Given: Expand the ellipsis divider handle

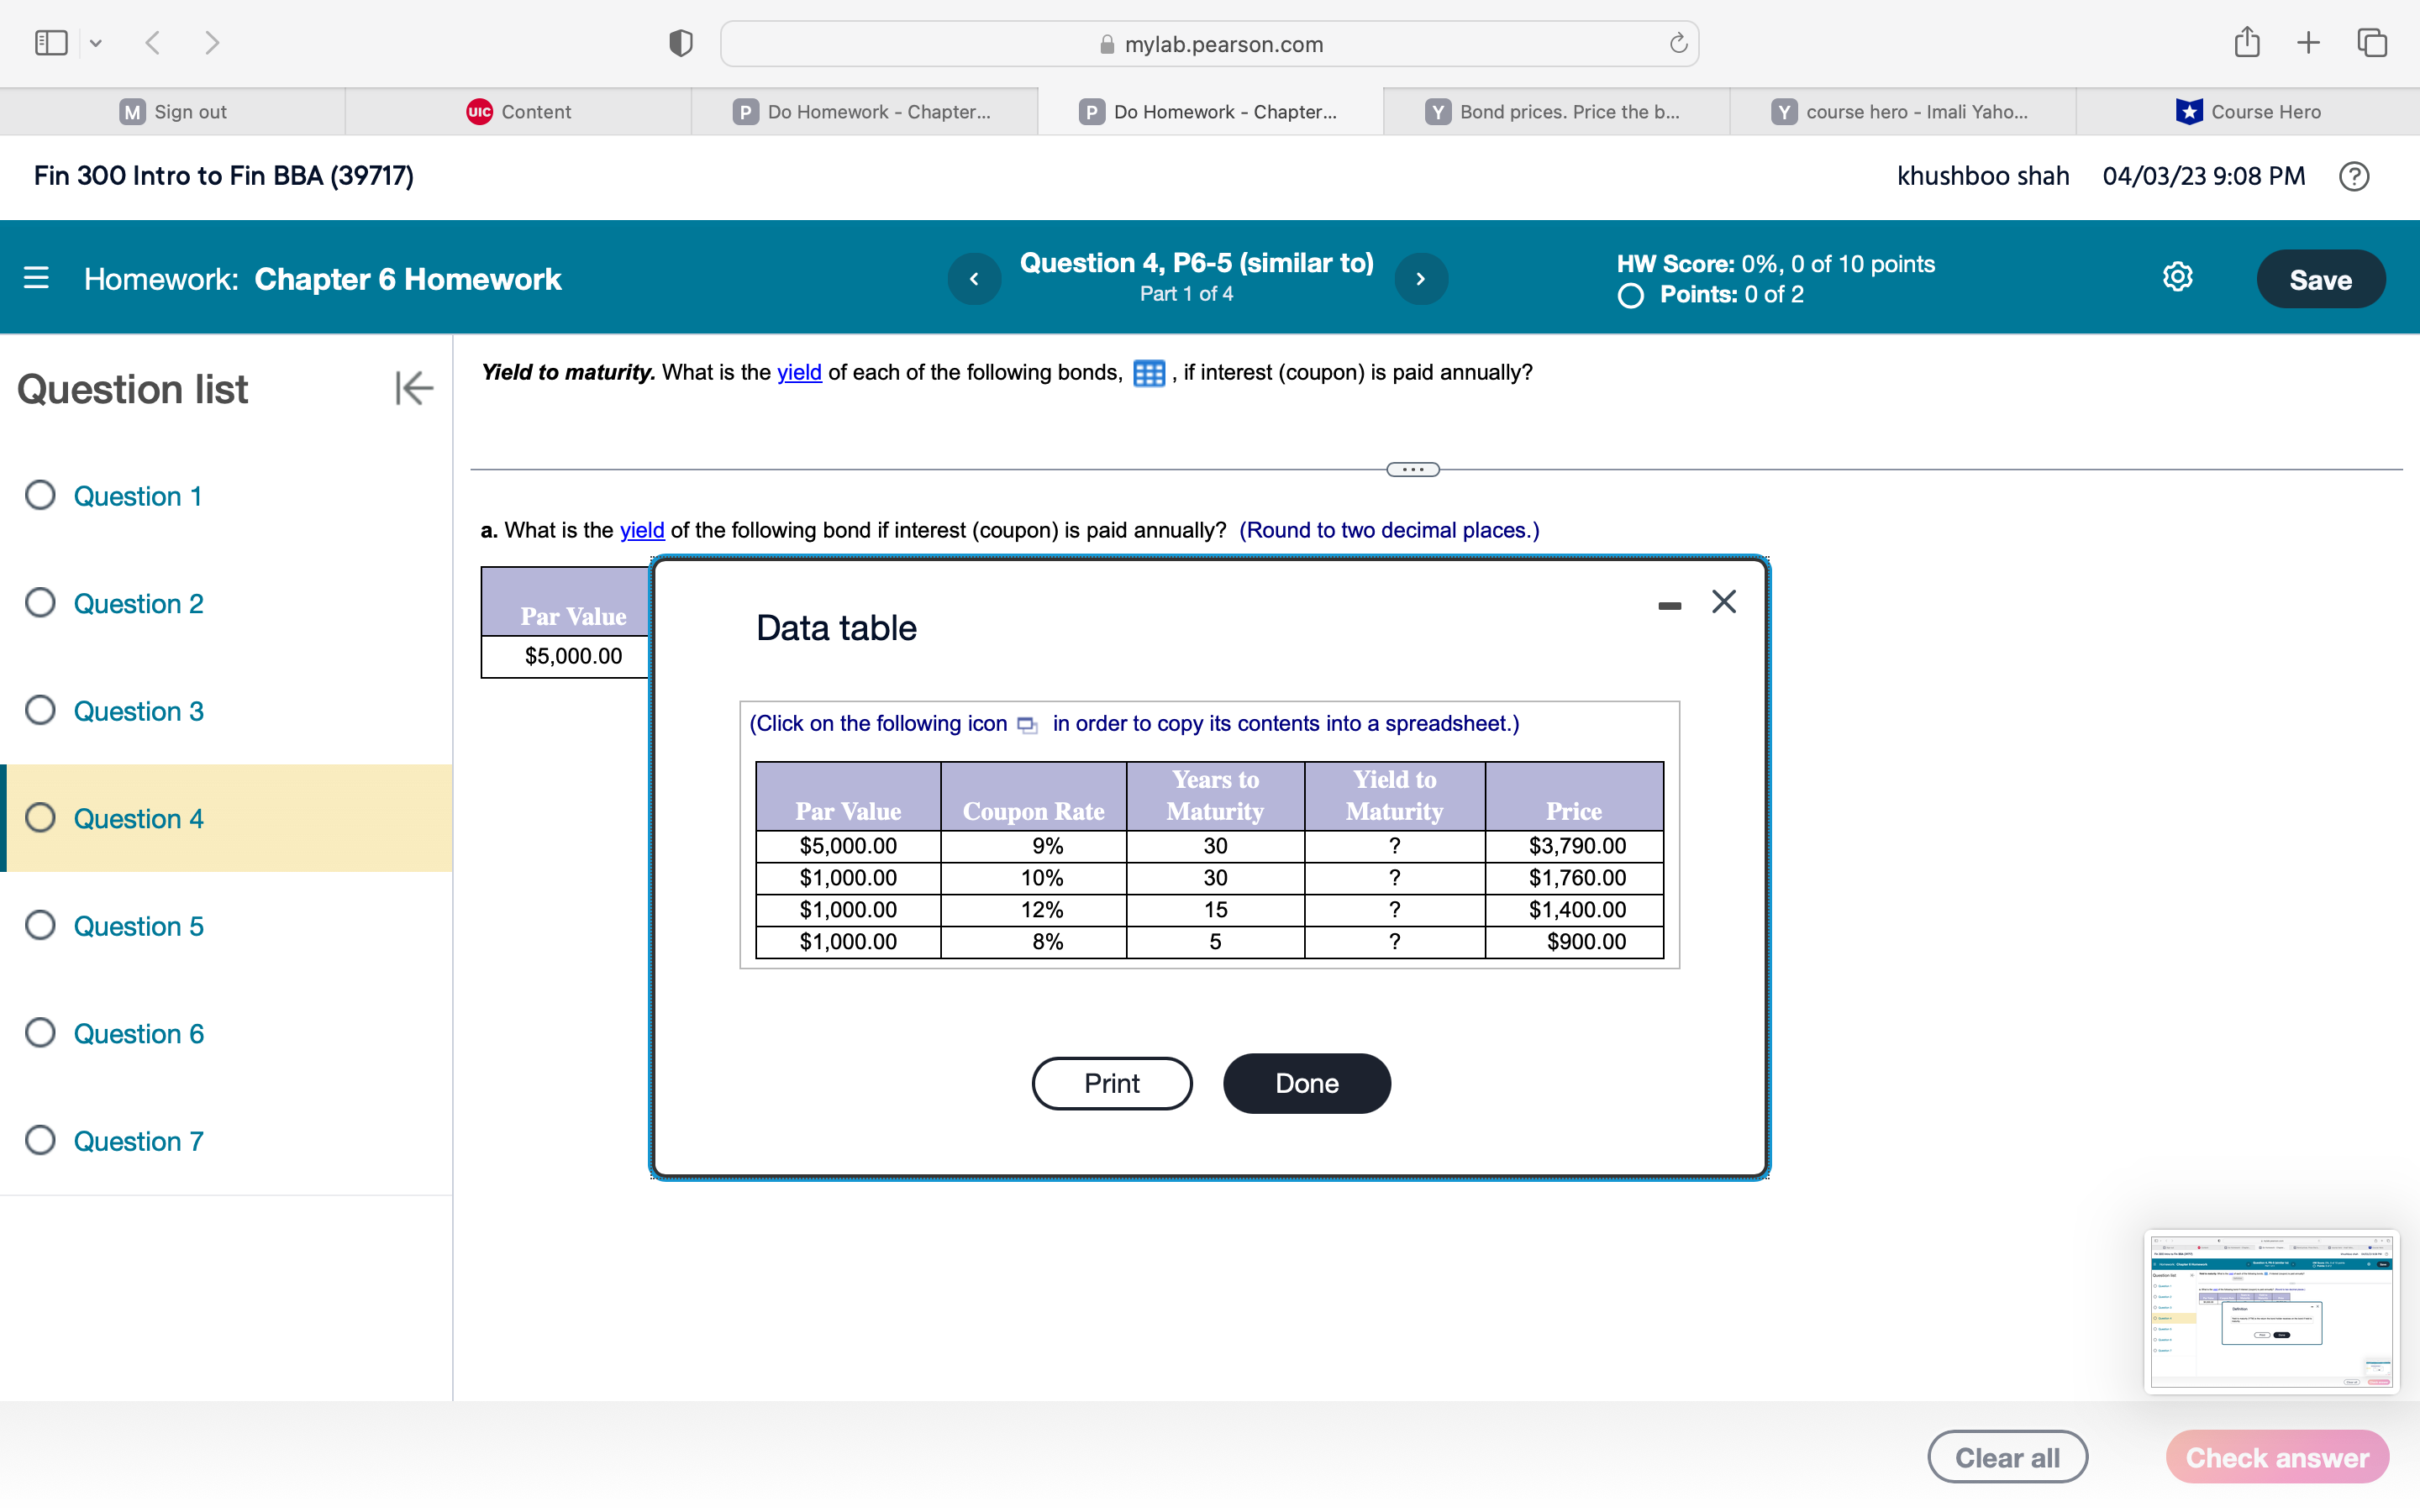Looking at the screenshot, I should 1412,470.
